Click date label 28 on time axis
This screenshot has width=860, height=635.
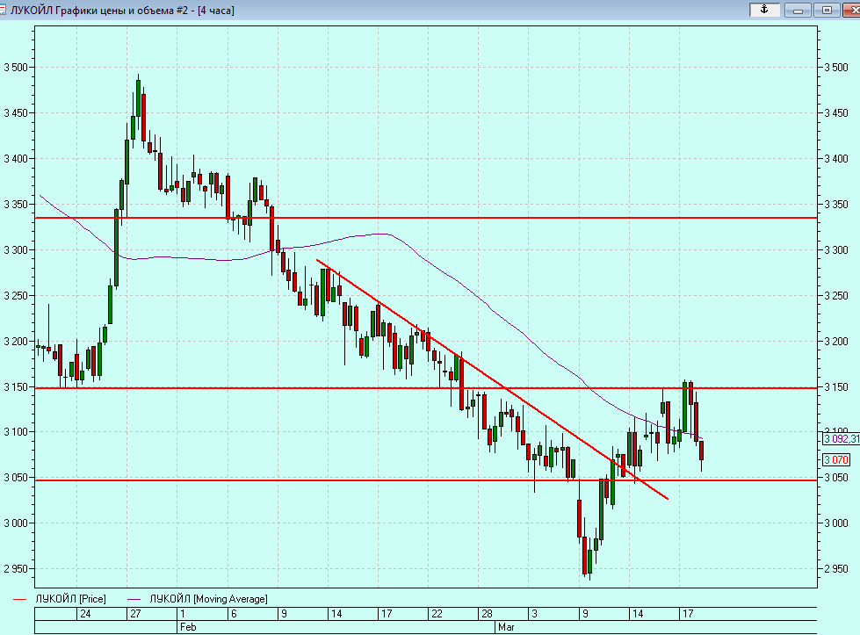click(487, 614)
